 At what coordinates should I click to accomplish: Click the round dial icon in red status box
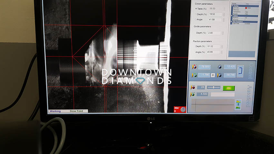pyautogui.click(x=183, y=110)
